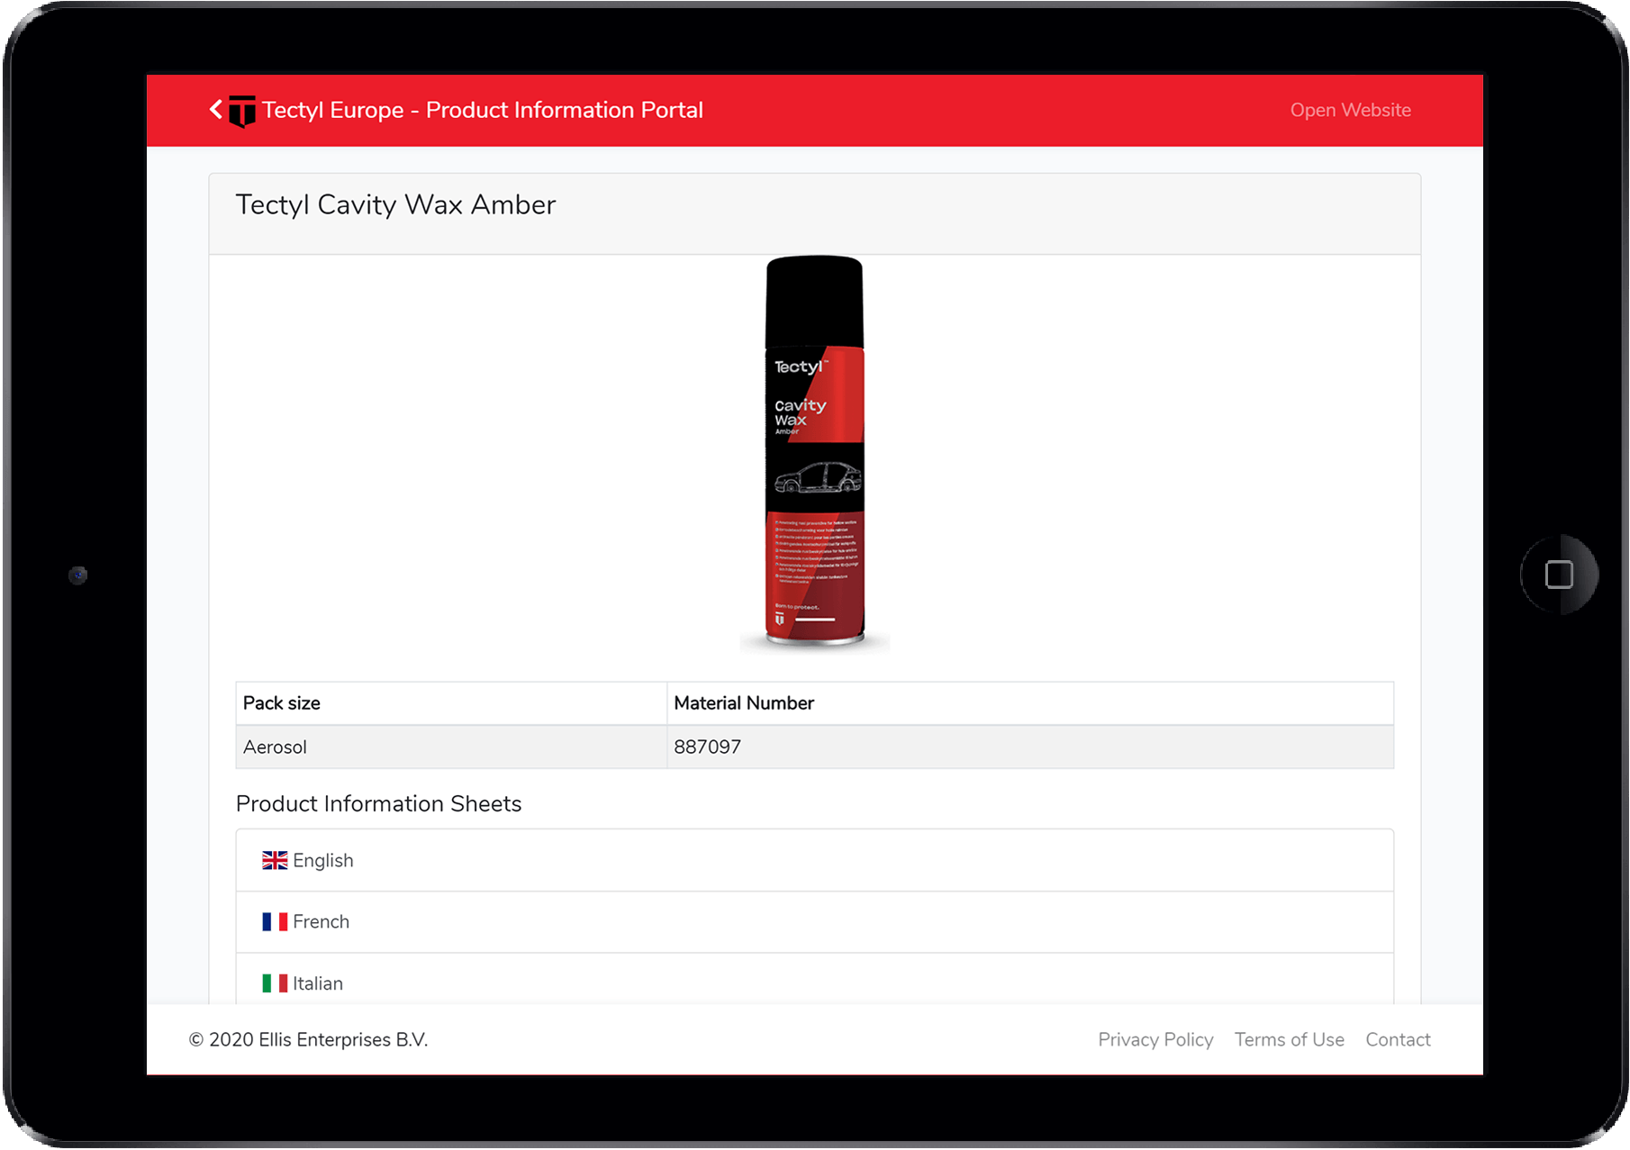Tap the iPad home button
Screen dimensions: 1630x1150
1559,575
